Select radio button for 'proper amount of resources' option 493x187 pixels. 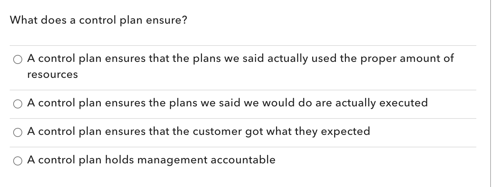(18, 60)
